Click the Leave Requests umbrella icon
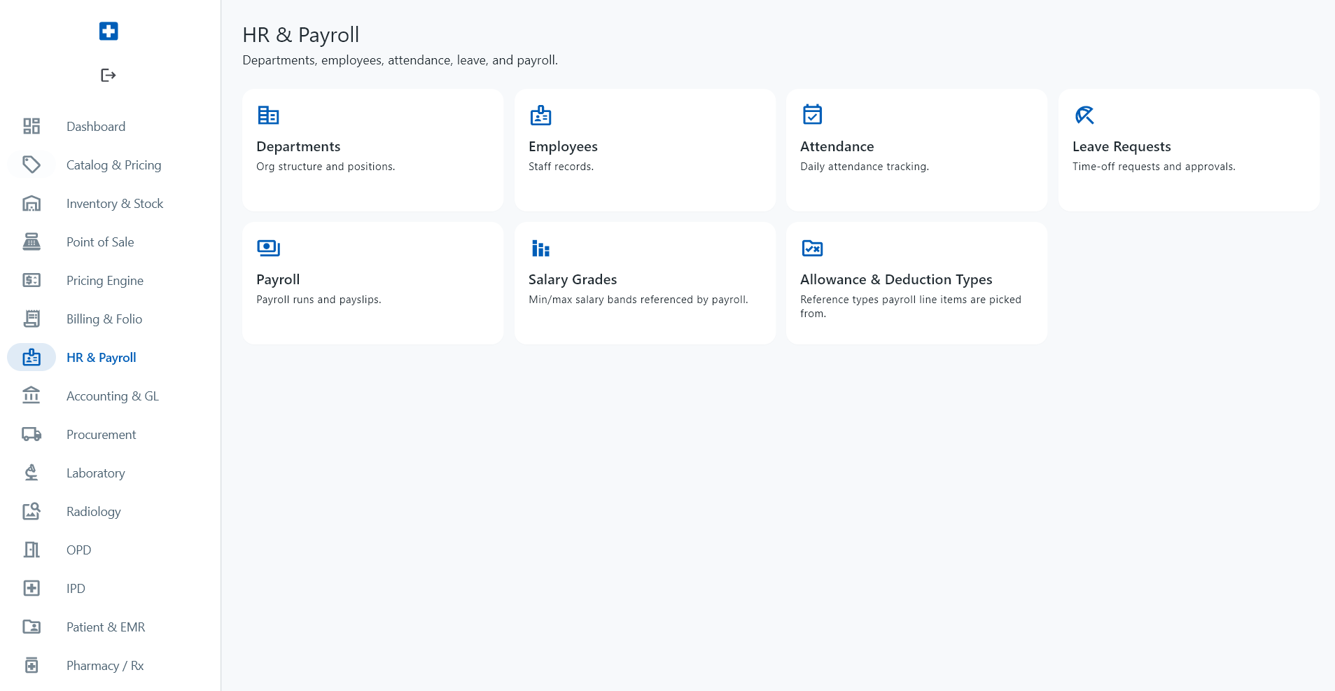The image size is (1335, 691). [x=1084, y=115]
